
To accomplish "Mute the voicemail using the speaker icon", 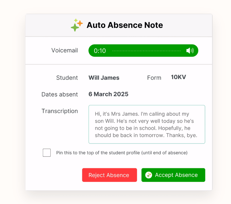I will [190, 51].
